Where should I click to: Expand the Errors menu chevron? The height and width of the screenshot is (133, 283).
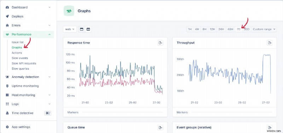point(50,25)
